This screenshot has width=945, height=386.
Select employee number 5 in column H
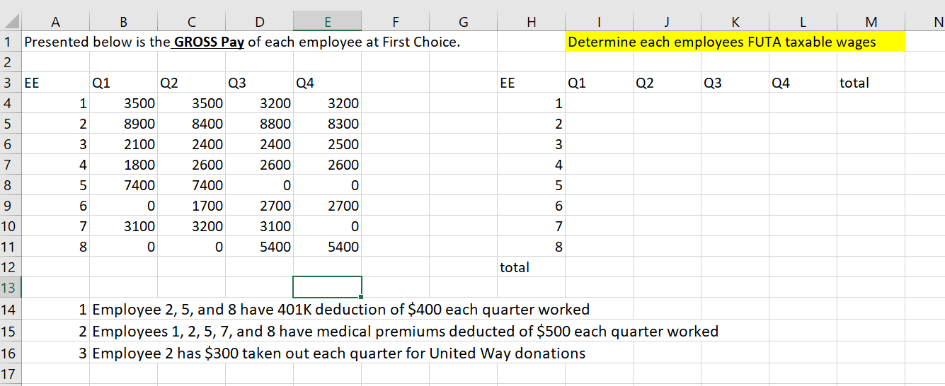coord(531,185)
